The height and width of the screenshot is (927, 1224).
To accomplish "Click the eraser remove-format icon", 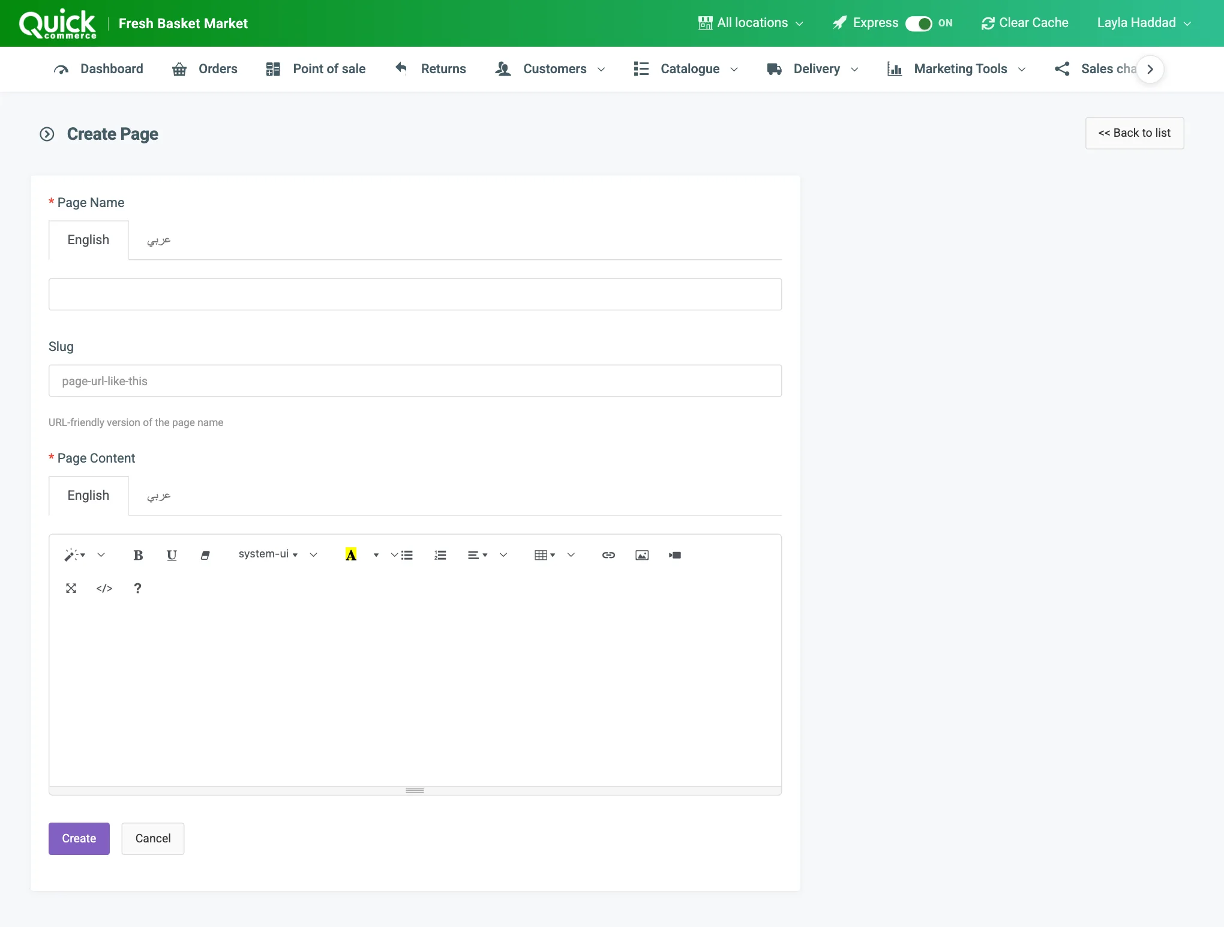I will (205, 555).
